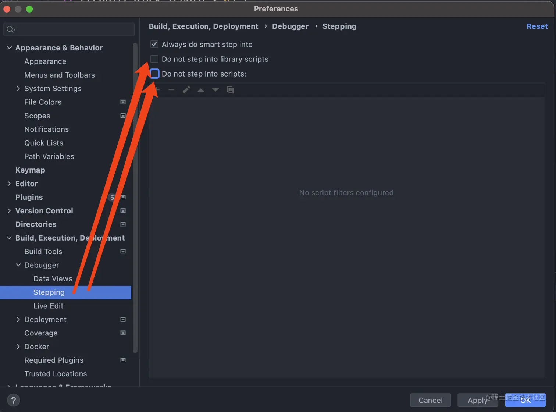Click the Reset link
556x412 pixels.
coord(537,26)
